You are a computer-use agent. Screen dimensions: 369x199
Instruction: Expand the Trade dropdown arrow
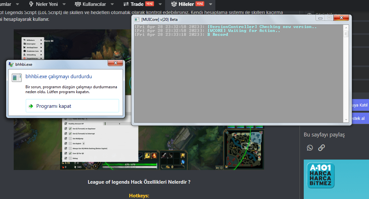[160, 4]
